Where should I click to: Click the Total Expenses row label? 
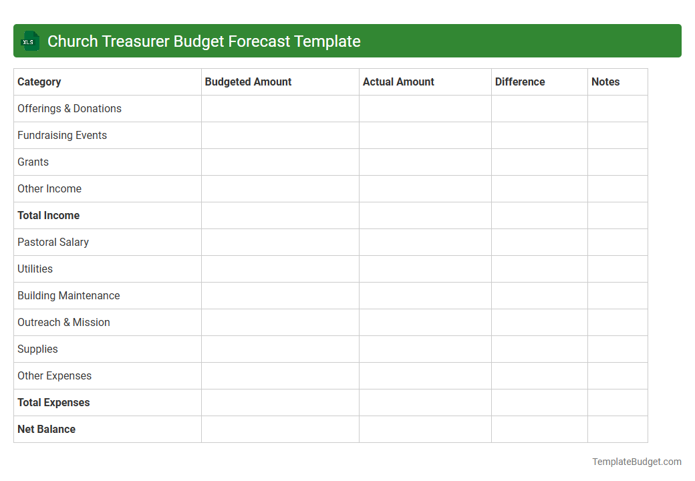point(53,402)
